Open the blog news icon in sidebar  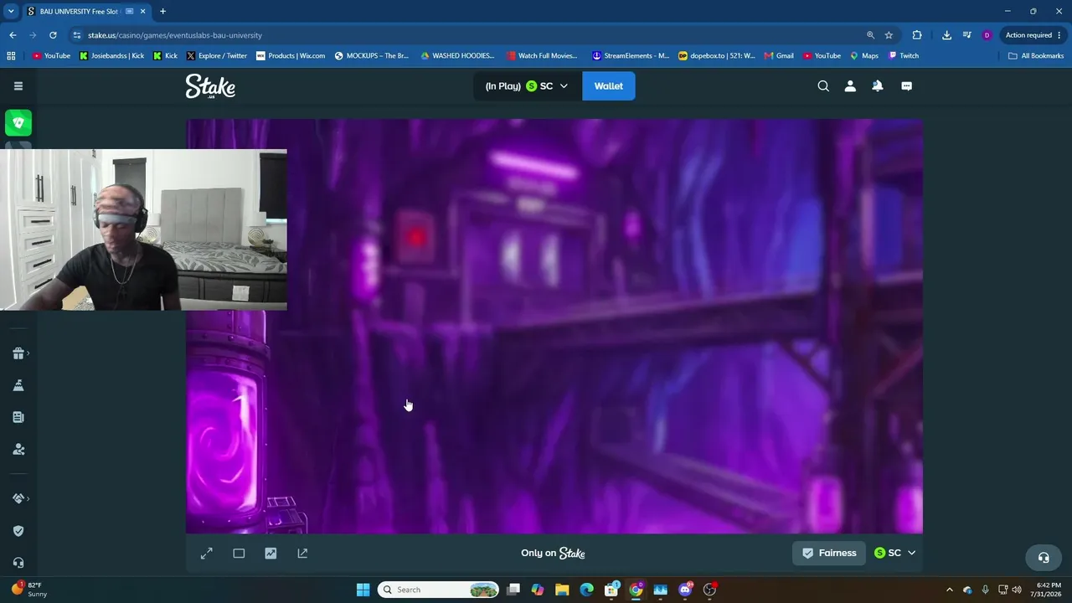click(18, 417)
